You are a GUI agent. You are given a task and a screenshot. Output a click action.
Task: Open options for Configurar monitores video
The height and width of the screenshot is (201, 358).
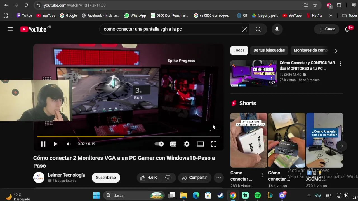(x=341, y=64)
